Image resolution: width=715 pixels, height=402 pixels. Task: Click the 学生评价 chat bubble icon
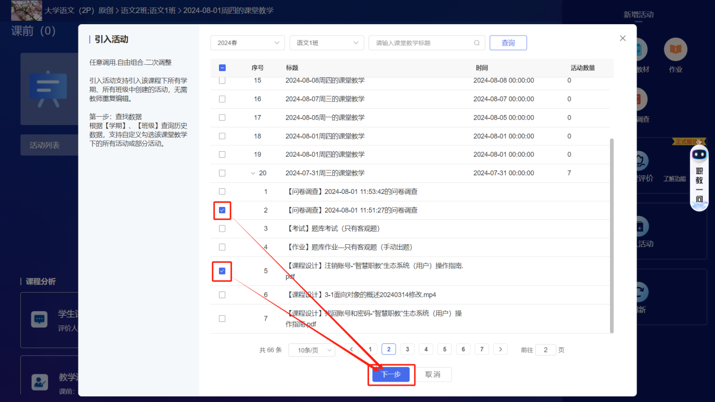click(x=40, y=319)
